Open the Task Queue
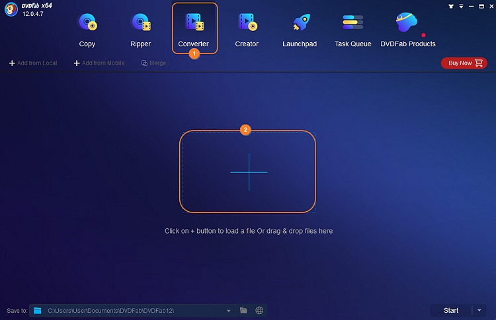Viewport: 496px width, 320px height. [353, 30]
